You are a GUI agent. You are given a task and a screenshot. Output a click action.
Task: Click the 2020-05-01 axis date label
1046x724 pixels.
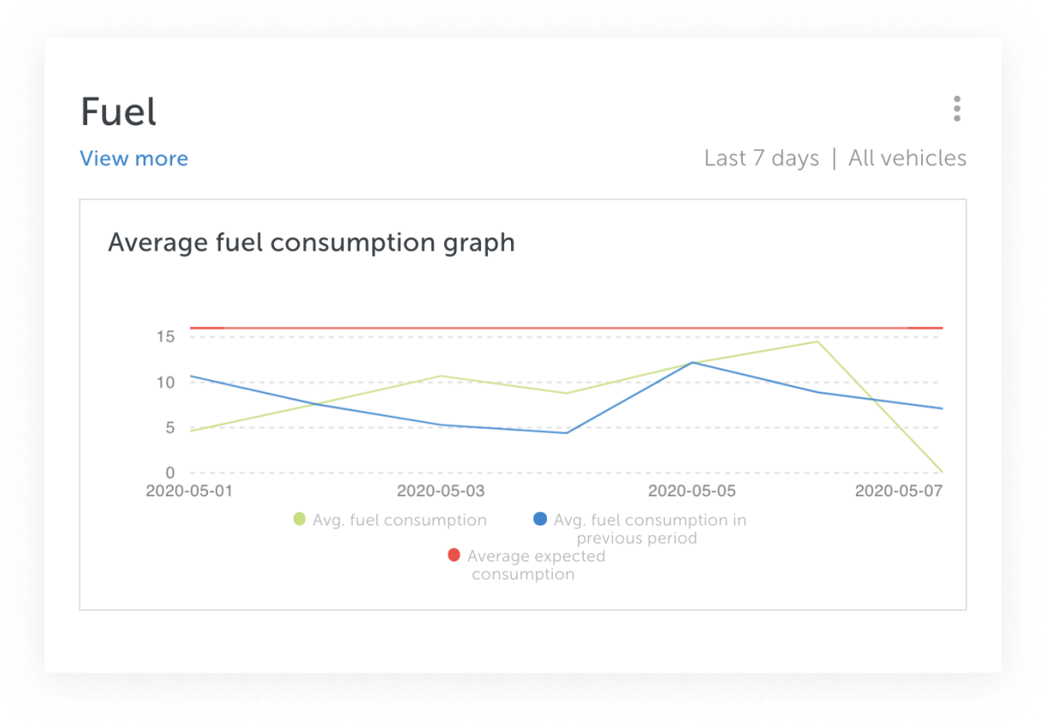188,491
